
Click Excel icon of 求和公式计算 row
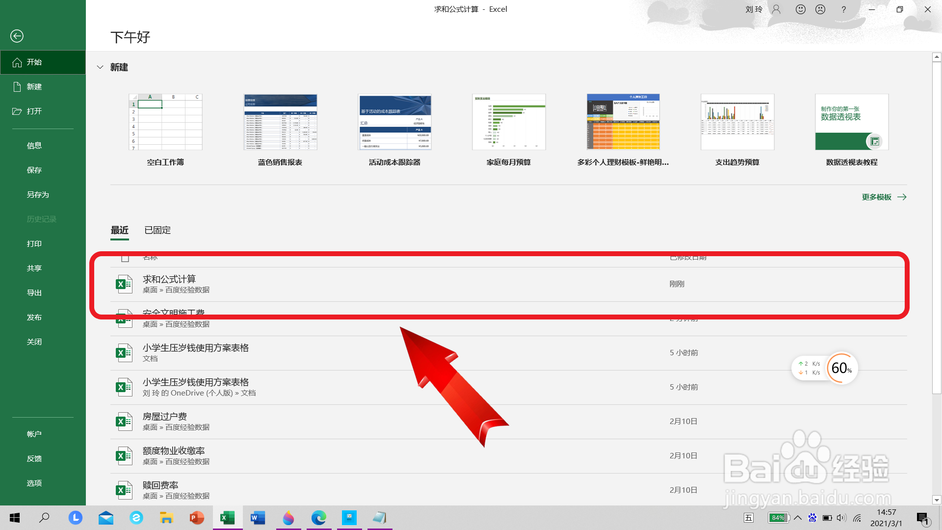point(124,284)
